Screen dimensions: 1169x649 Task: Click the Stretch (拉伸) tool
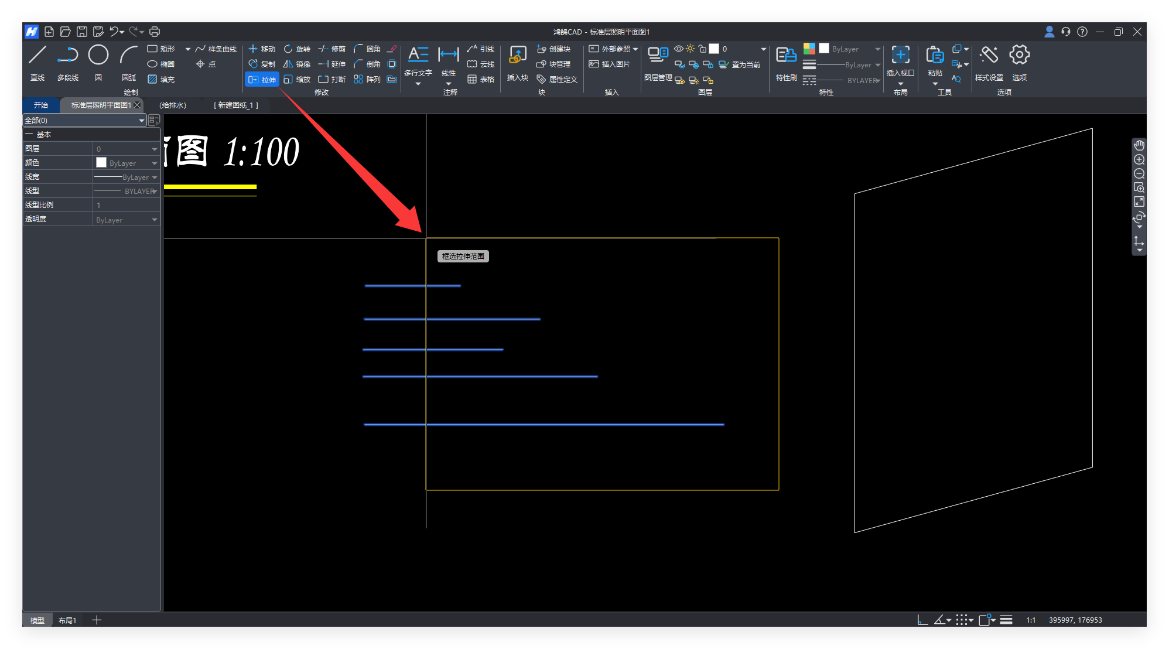(262, 80)
